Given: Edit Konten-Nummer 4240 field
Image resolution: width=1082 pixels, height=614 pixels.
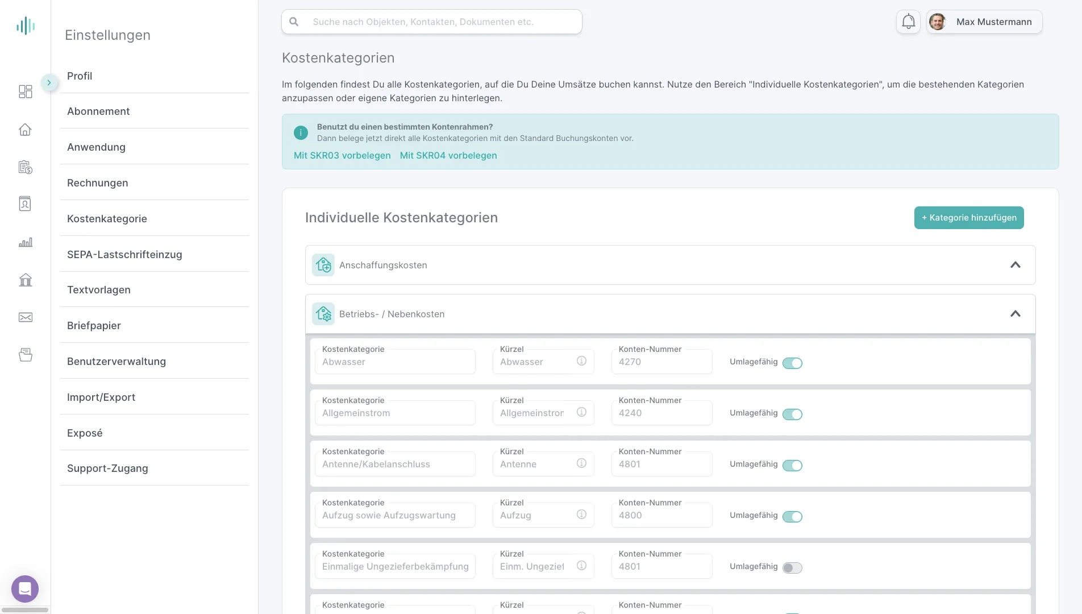Looking at the screenshot, I should point(662,413).
